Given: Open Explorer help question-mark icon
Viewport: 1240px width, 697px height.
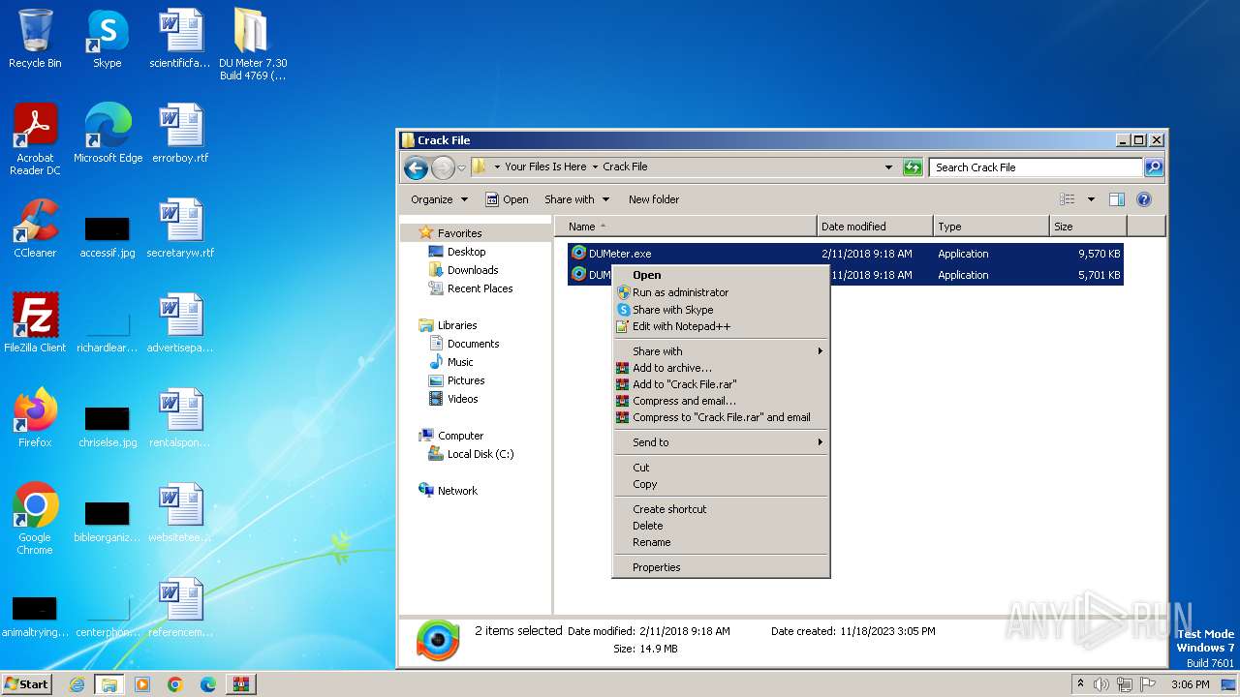Looking at the screenshot, I should click(1144, 199).
